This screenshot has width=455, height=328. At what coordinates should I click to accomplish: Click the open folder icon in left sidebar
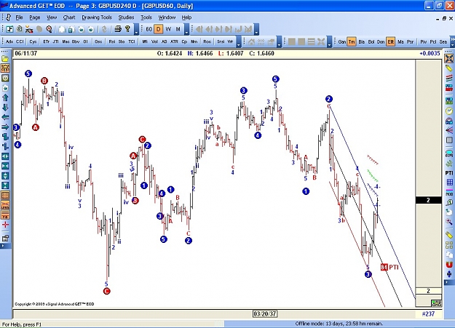(5, 59)
